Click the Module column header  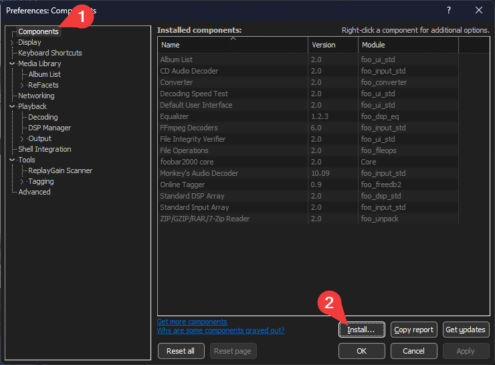pos(407,45)
